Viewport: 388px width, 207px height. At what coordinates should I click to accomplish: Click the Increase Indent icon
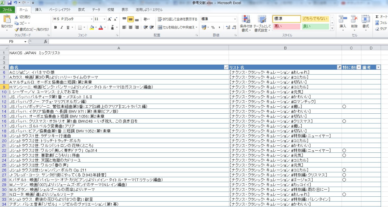click(x=152, y=27)
